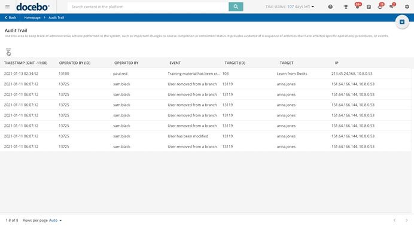This screenshot has width=414, height=226.
Task: Click the Audit Trail breadcrumb
Action: (x=56, y=17)
